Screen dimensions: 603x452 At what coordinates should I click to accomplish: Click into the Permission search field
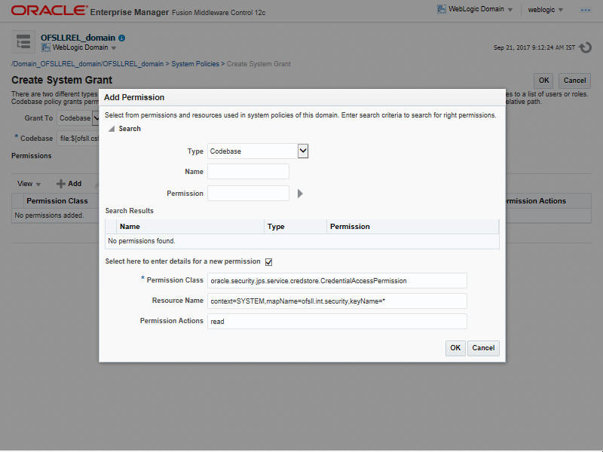point(248,194)
